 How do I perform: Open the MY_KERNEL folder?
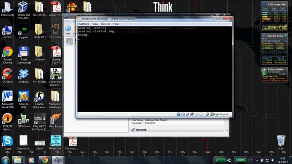click(40, 76)
